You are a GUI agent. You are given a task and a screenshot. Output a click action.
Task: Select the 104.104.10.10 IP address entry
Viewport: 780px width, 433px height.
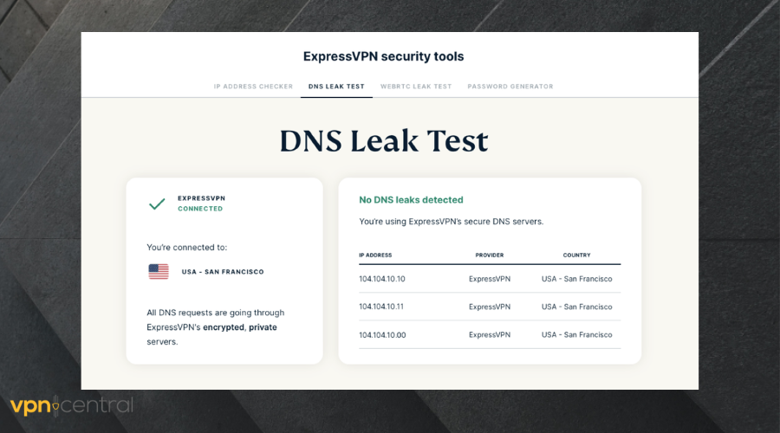point(382,279)
